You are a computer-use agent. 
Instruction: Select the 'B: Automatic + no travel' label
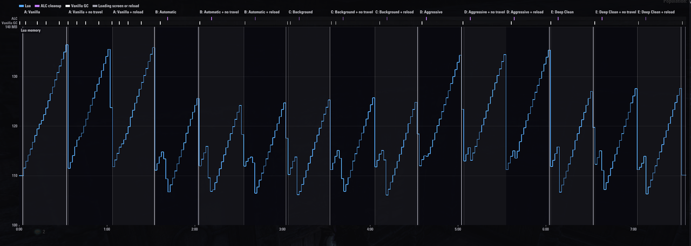click(x=219, y=11)
